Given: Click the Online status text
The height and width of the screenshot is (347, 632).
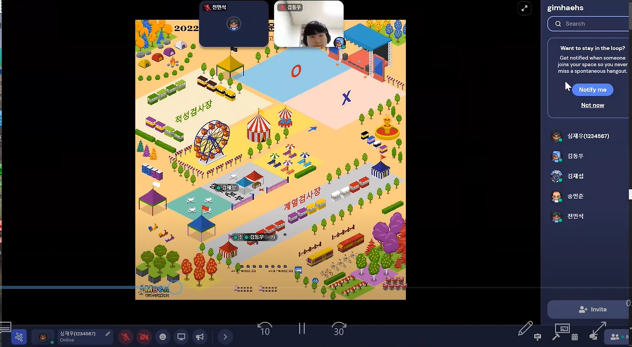Looking at the screenshot, I should click(67, 340).
